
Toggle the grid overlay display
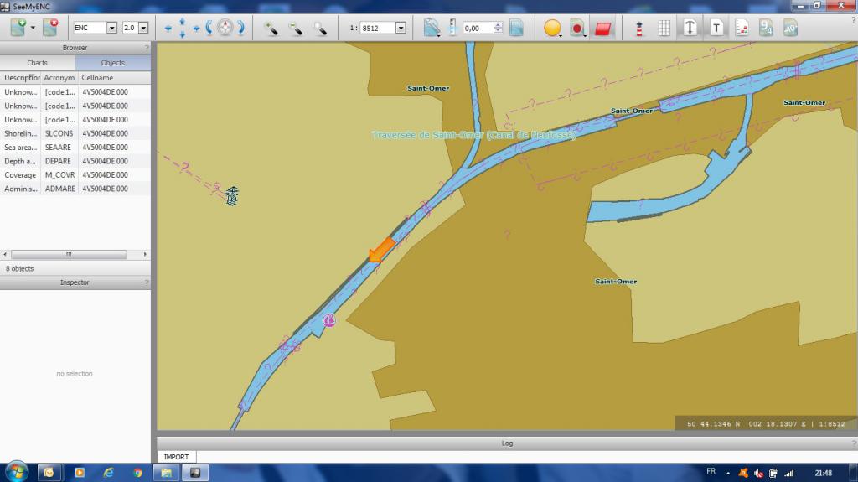[x=664, y=28]
